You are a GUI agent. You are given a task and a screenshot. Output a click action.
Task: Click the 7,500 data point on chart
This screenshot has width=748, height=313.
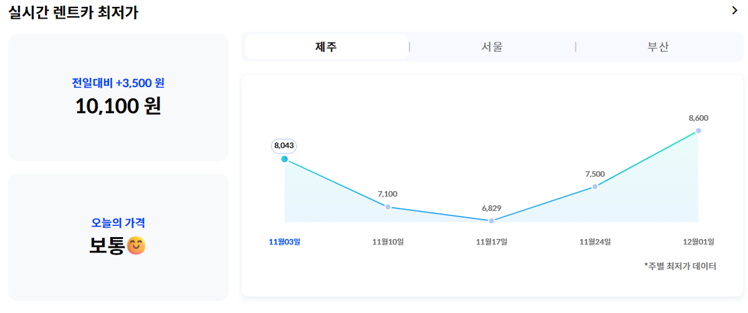pyautogui.click(x=595, y=186)
